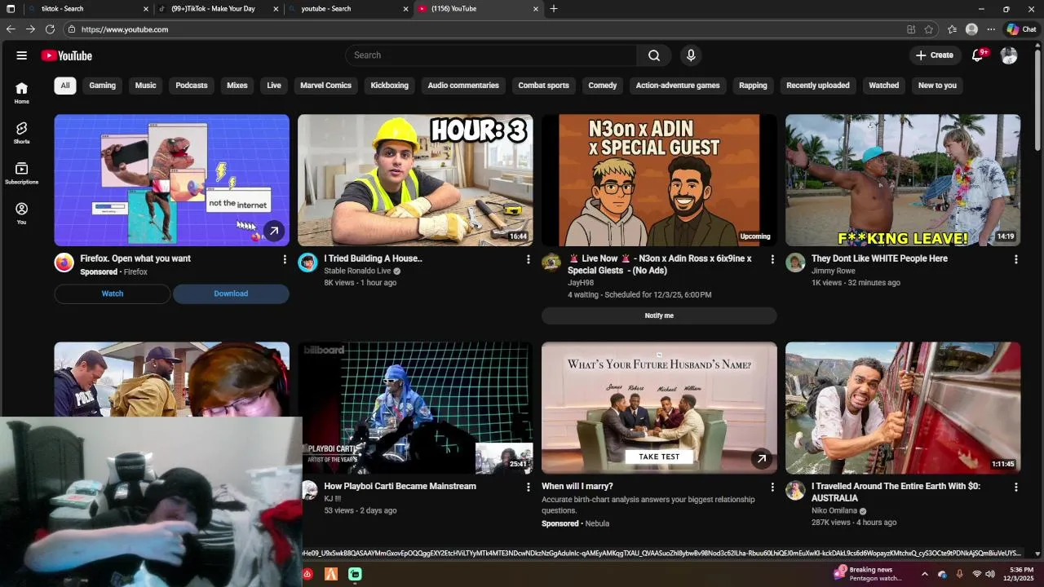Go back in browser
Viewport: 1044px width, 587px height.
click(11, 29)
